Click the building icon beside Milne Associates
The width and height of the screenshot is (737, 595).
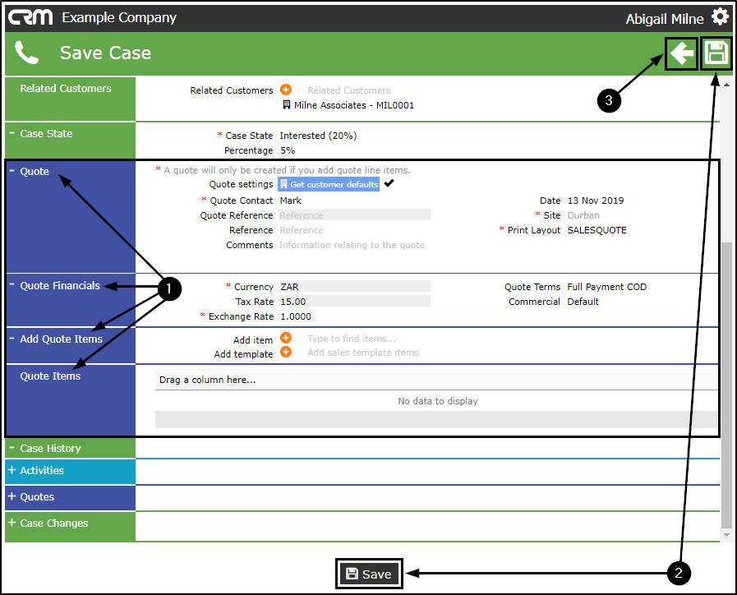click(286, 105)
